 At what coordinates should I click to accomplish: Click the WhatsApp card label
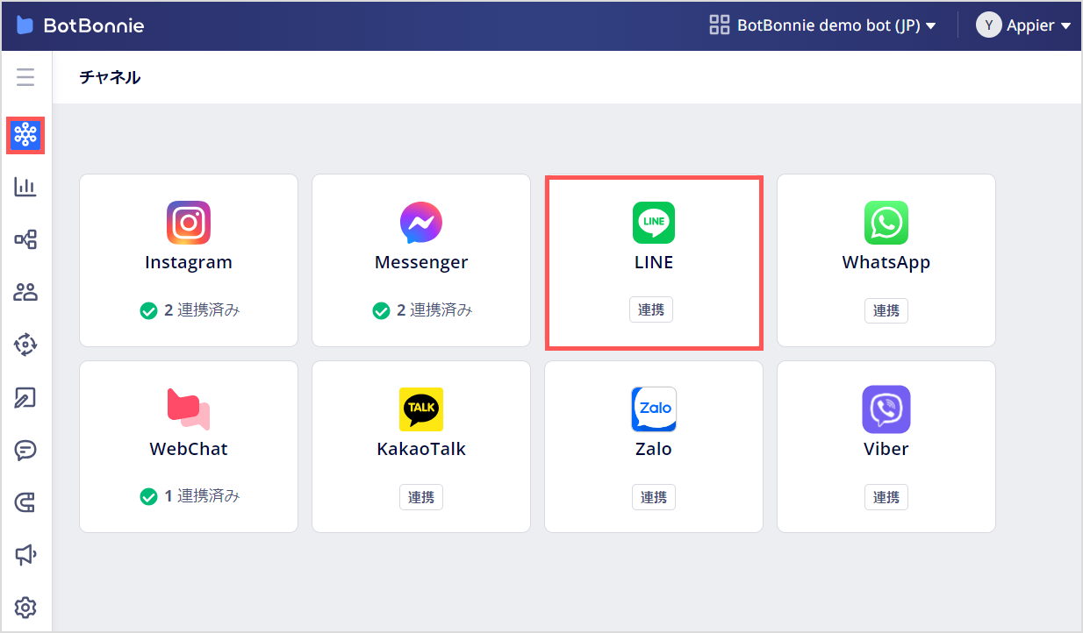[x=886, y=262]
